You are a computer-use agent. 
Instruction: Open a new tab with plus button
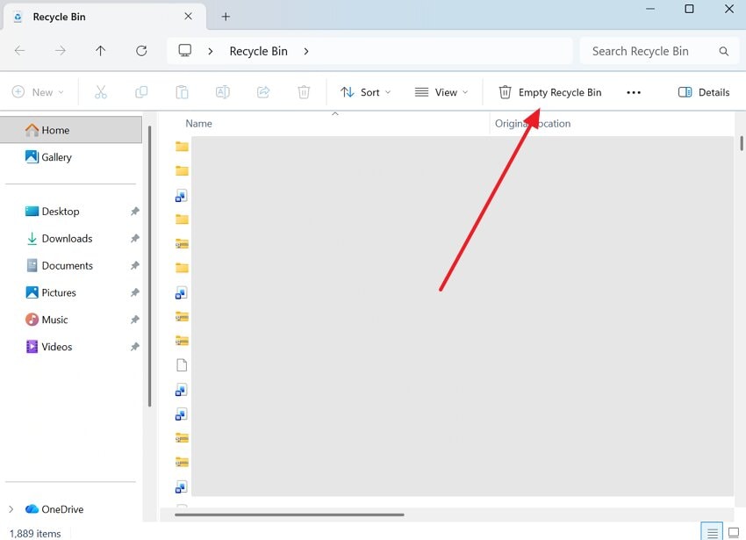pyautogui.click(x=226, y=17)
